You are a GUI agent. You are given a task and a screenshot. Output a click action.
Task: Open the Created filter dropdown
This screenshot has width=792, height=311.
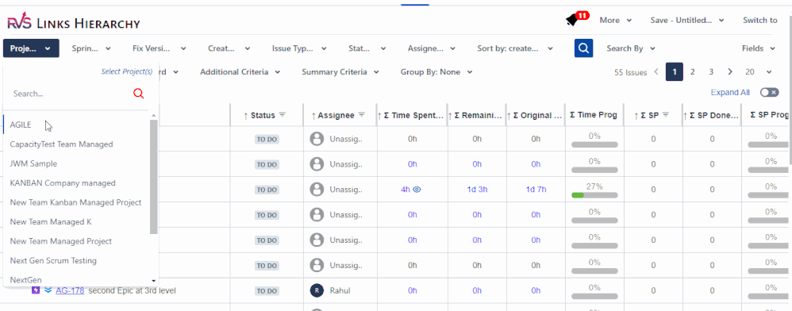(x=229, y=48)
